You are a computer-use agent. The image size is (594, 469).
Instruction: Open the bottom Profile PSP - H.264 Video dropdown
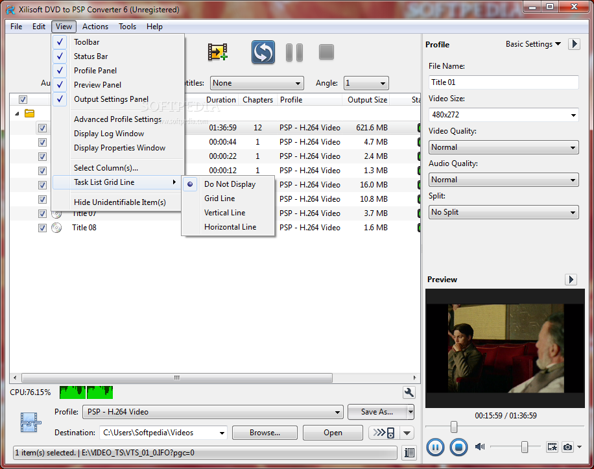tap(213, 412)
